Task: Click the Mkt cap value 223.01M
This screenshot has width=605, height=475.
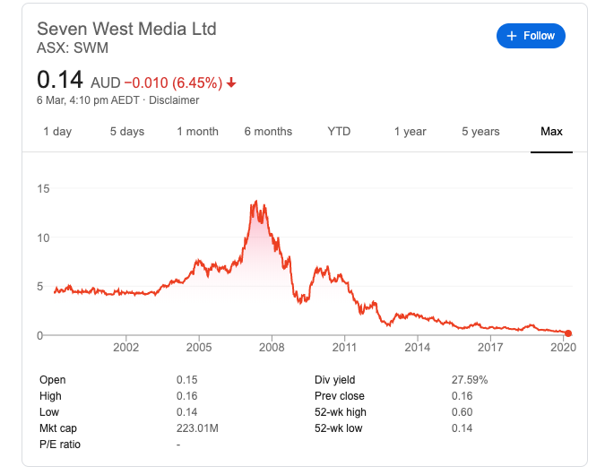Action: 197,428
